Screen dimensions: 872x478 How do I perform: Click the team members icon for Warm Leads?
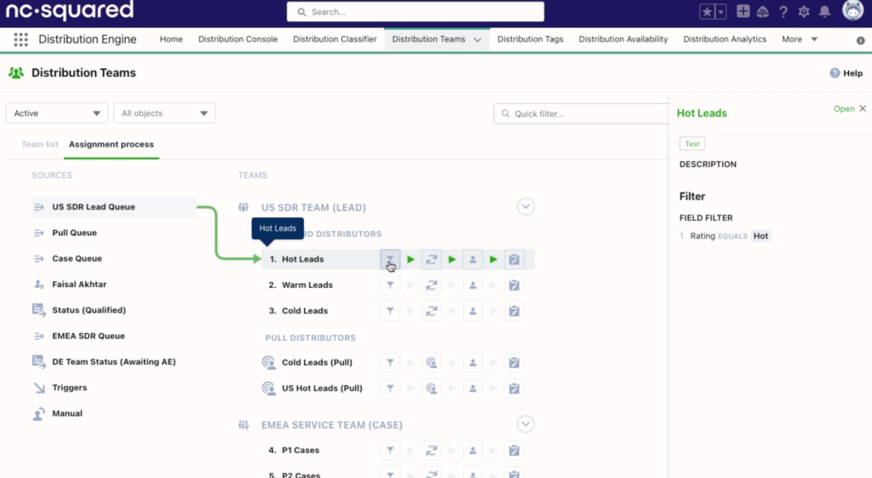click(x=473, y=285)
